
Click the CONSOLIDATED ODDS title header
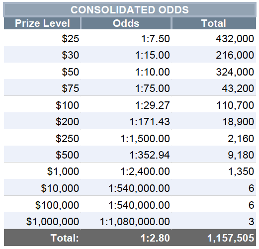(x=130, y=9)
